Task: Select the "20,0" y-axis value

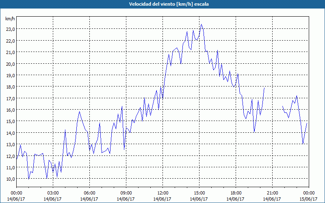Action: point(11,64)
